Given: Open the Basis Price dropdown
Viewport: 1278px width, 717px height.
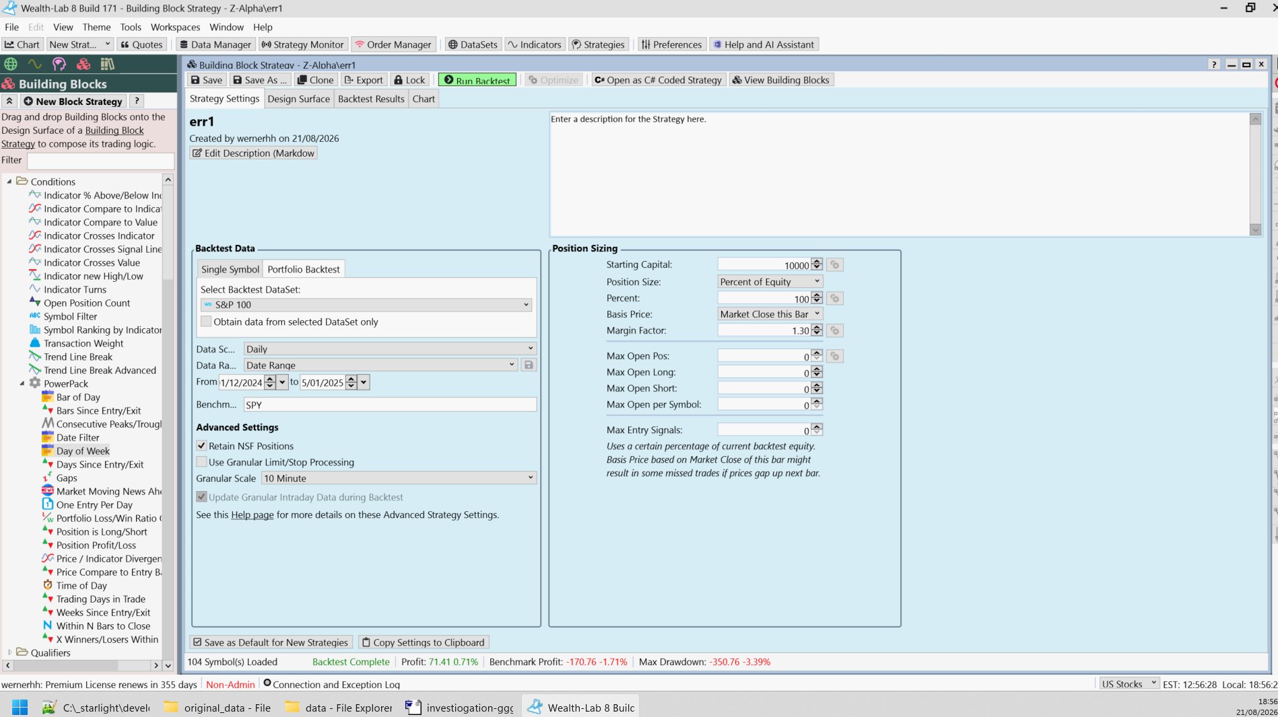Looking at the screenshot, I should (x=770, y=314).
